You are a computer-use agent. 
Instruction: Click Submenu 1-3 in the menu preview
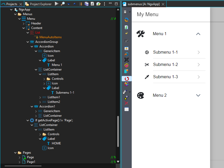click(x=165, y=77)
